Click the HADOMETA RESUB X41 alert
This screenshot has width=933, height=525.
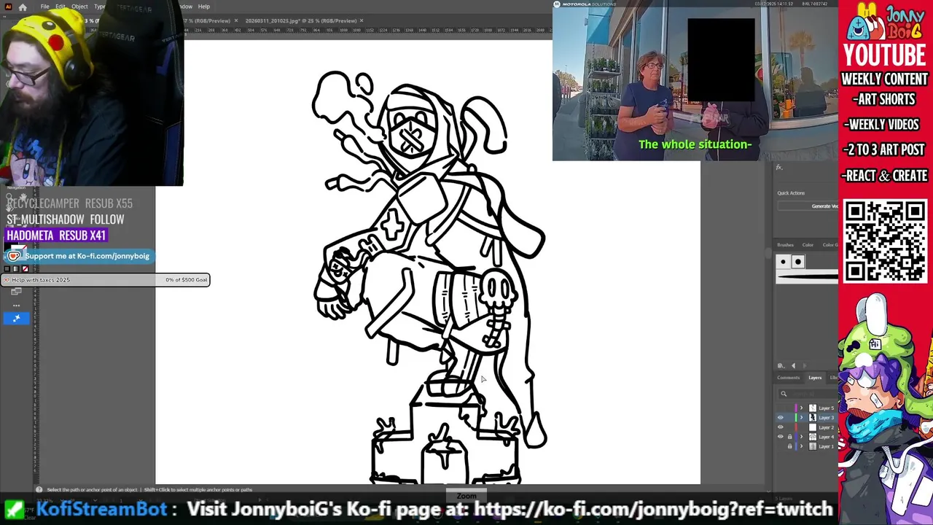(56, 236)
